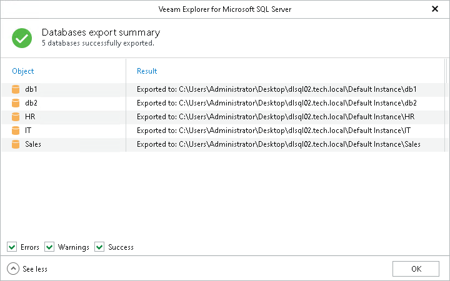Select the db1 export result row
The width and height of the screenshot is (450, 281).
click(276, 89)
